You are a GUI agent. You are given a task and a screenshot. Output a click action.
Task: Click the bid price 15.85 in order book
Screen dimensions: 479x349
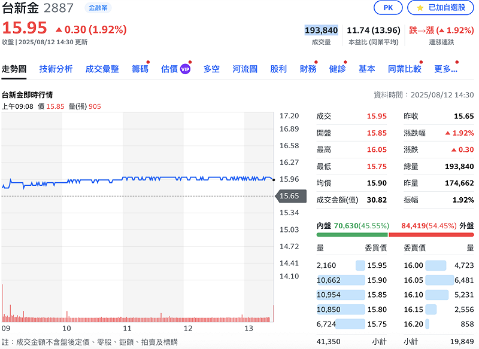[377, 295]
